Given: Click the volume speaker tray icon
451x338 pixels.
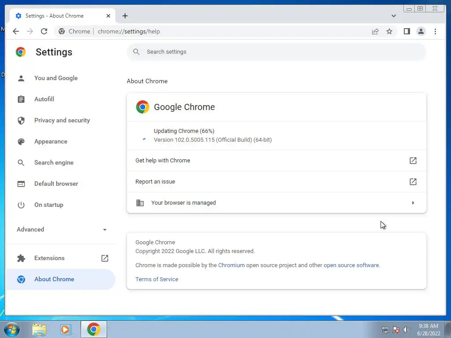Looking at the screenshot, I should click(x=407, y=330).
